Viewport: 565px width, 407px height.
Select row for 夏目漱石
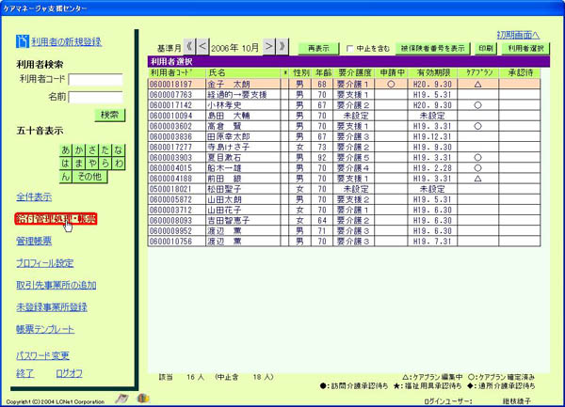pyautogui.click(x=344, y=158)
